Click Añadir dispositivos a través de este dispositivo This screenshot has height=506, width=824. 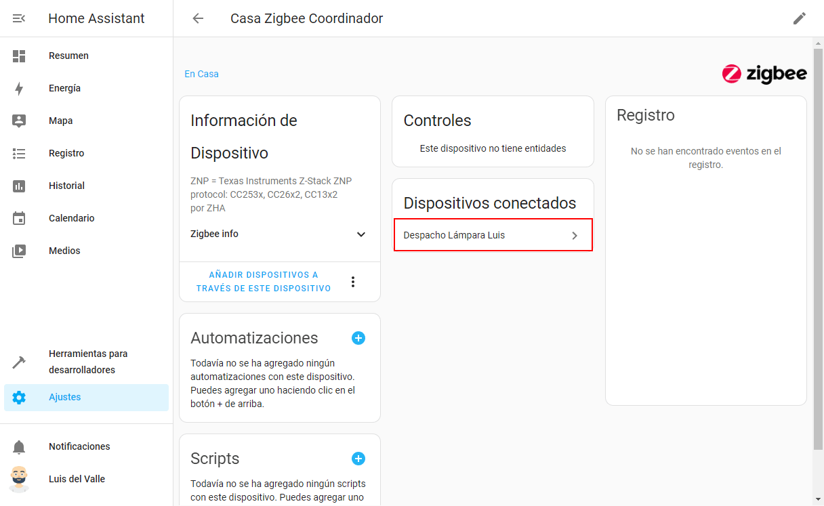click(264, 282)
